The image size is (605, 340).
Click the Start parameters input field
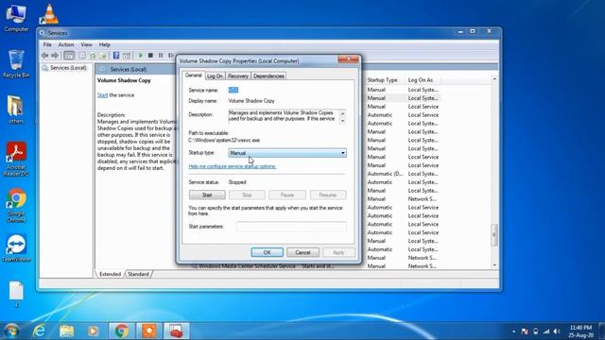[291, 227]
